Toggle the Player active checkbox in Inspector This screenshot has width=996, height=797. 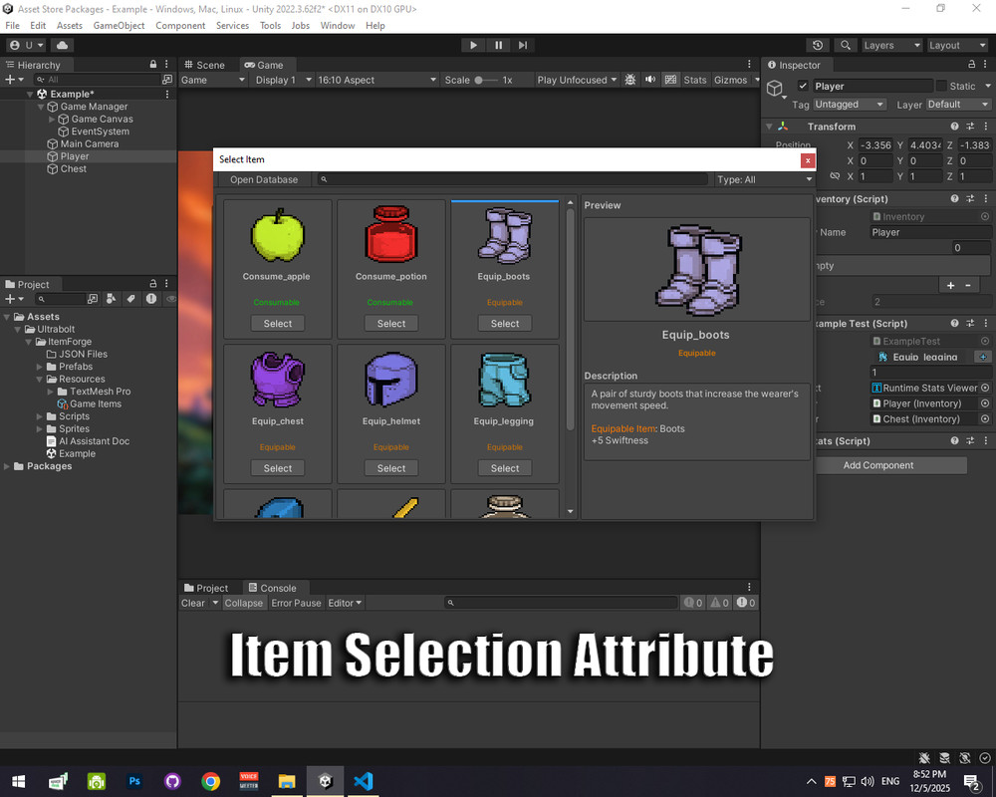803,85
